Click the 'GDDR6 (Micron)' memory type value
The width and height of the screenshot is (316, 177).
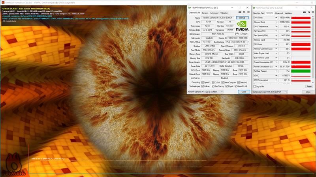click(212, 54)
